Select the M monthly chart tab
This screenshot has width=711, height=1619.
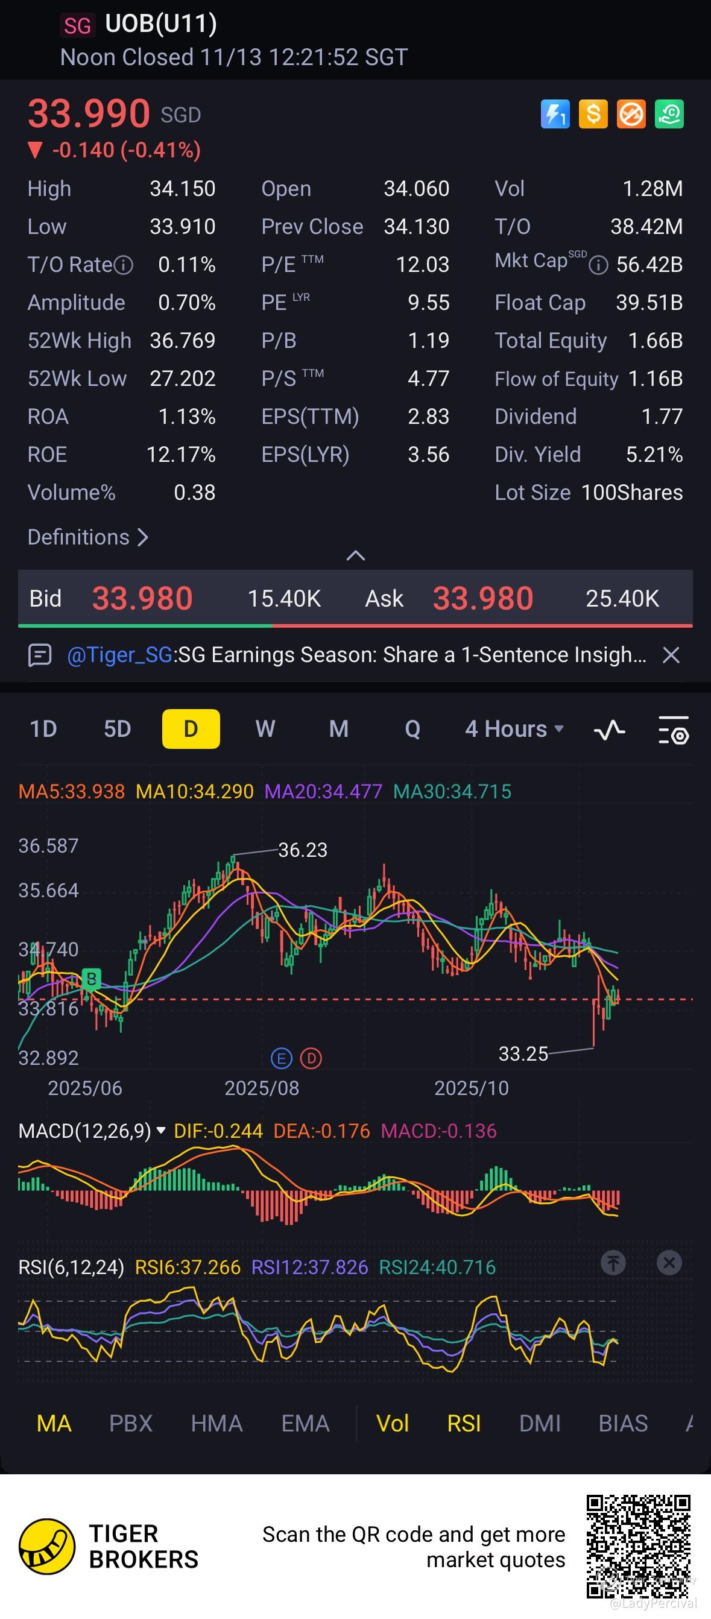coord(339,729)
